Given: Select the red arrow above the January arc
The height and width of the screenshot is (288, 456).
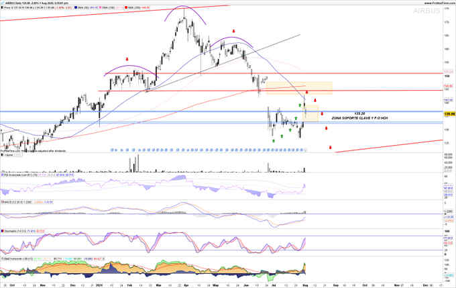Looking at the screenshot, I should point(127,59).
